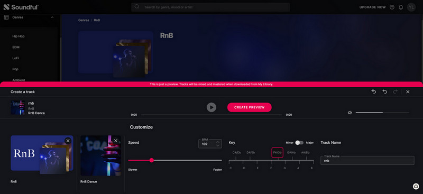423x194 pixels.
Task: Click the volume slider
Action: [x=382, y=113]
